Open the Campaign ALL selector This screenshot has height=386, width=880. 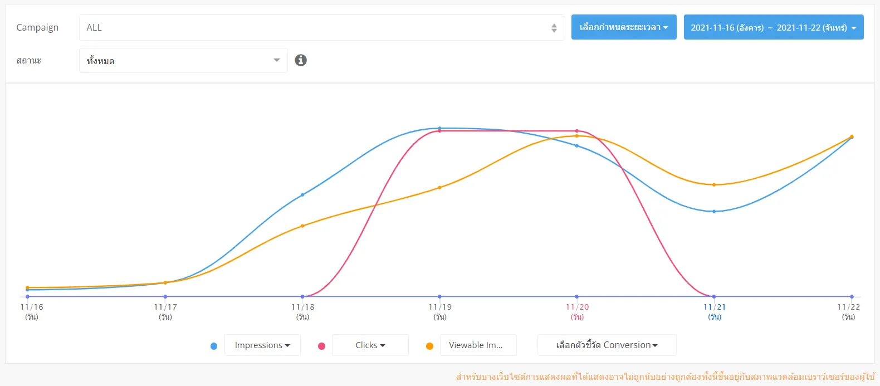tap(321, 27)
